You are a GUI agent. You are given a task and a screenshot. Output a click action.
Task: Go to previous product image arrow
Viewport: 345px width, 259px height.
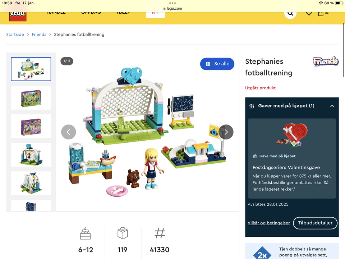click(x=68, y=132)
